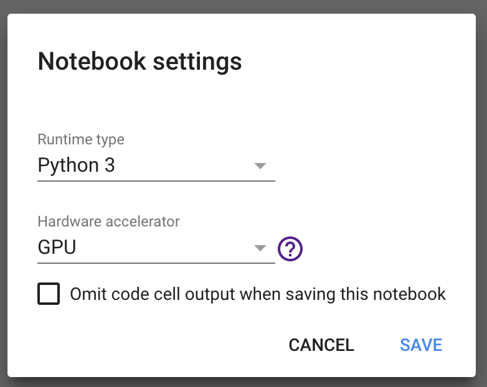Click the "Notebook settings" dialog title

click(139, 62)
